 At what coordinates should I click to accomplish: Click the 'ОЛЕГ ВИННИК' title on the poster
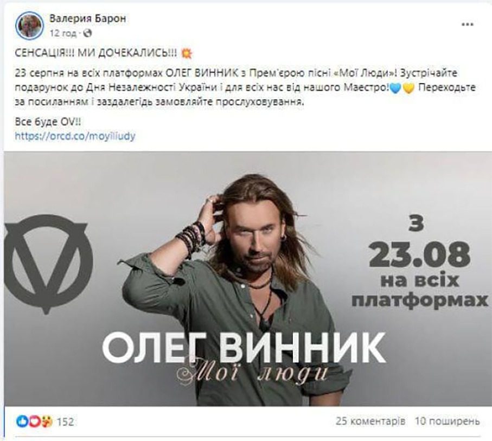244,348
